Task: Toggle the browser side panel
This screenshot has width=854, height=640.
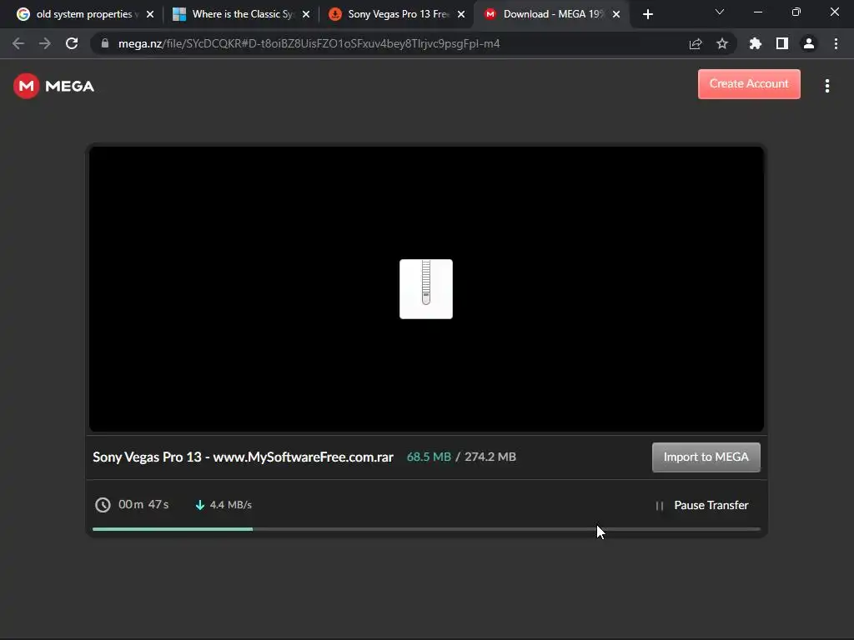Action: (x=782, y=43)
